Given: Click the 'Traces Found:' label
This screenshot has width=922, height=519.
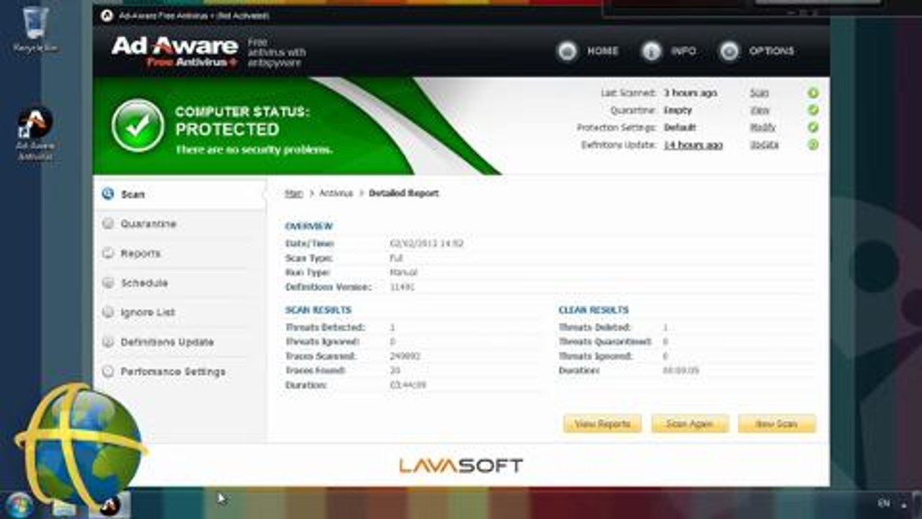Looking at the screenshot, I should [315, 371].
